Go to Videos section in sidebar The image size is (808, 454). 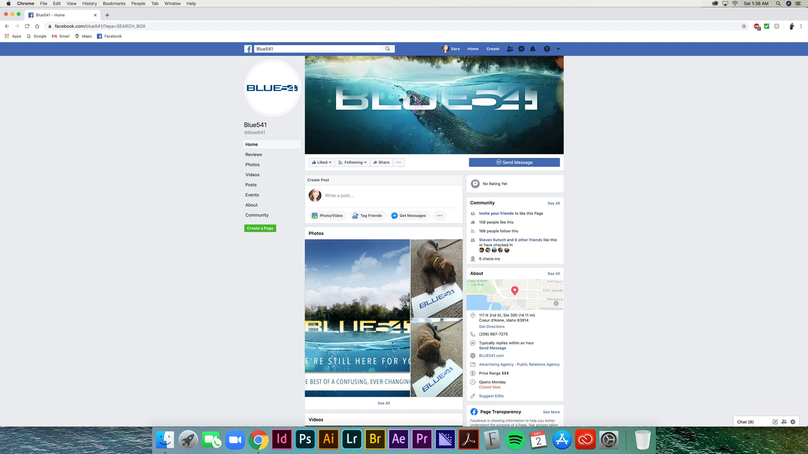tap(252, 175)
